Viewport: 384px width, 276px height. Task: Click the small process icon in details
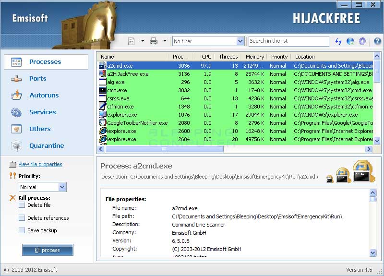point(330,179)
